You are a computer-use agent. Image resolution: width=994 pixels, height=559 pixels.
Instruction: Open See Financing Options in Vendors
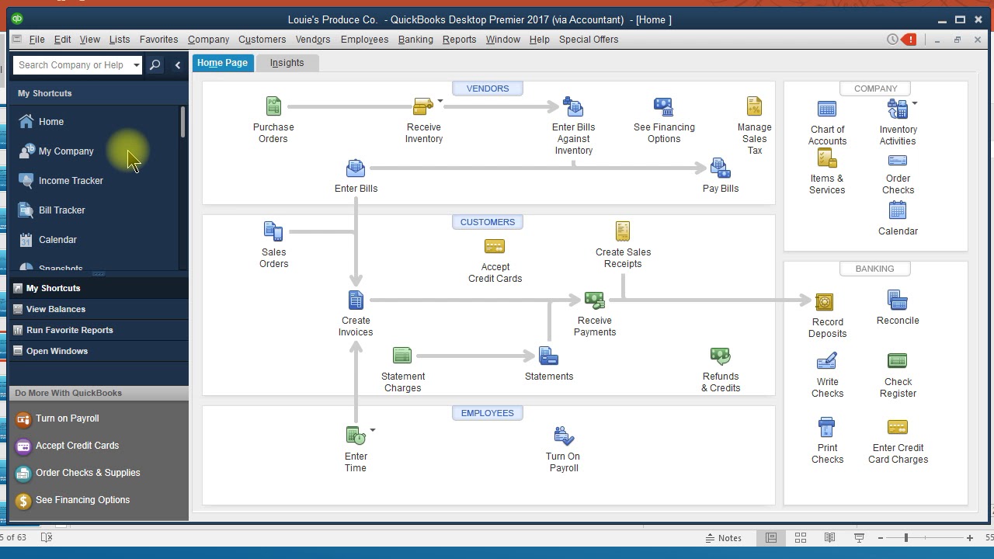click(663, 106)
